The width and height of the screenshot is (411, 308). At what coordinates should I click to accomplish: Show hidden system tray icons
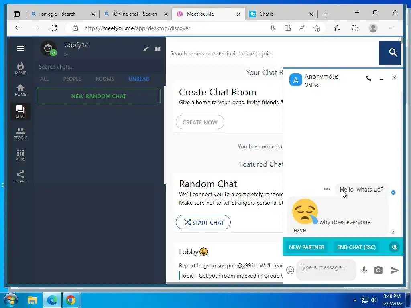(355, 300)
